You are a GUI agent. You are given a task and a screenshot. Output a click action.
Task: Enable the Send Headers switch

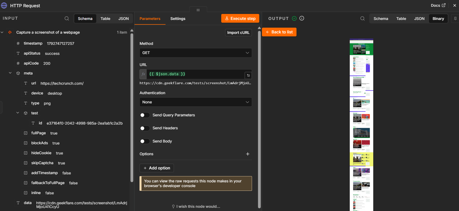[145, 128]
